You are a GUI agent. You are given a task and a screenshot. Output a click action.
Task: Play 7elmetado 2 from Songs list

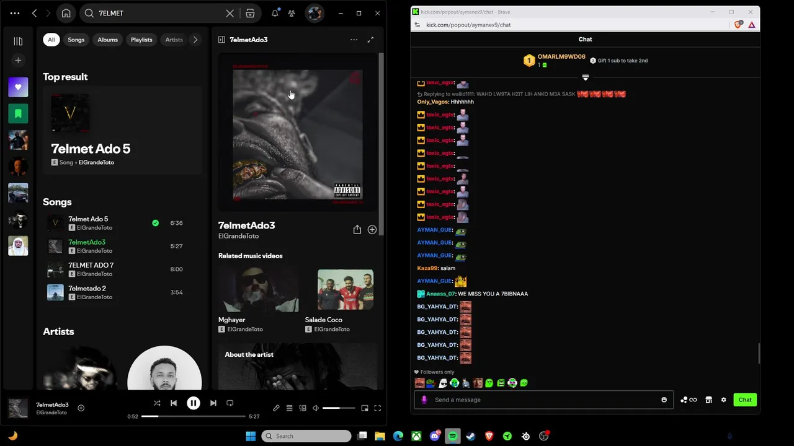pyautogui.click(x=122, y=292)
